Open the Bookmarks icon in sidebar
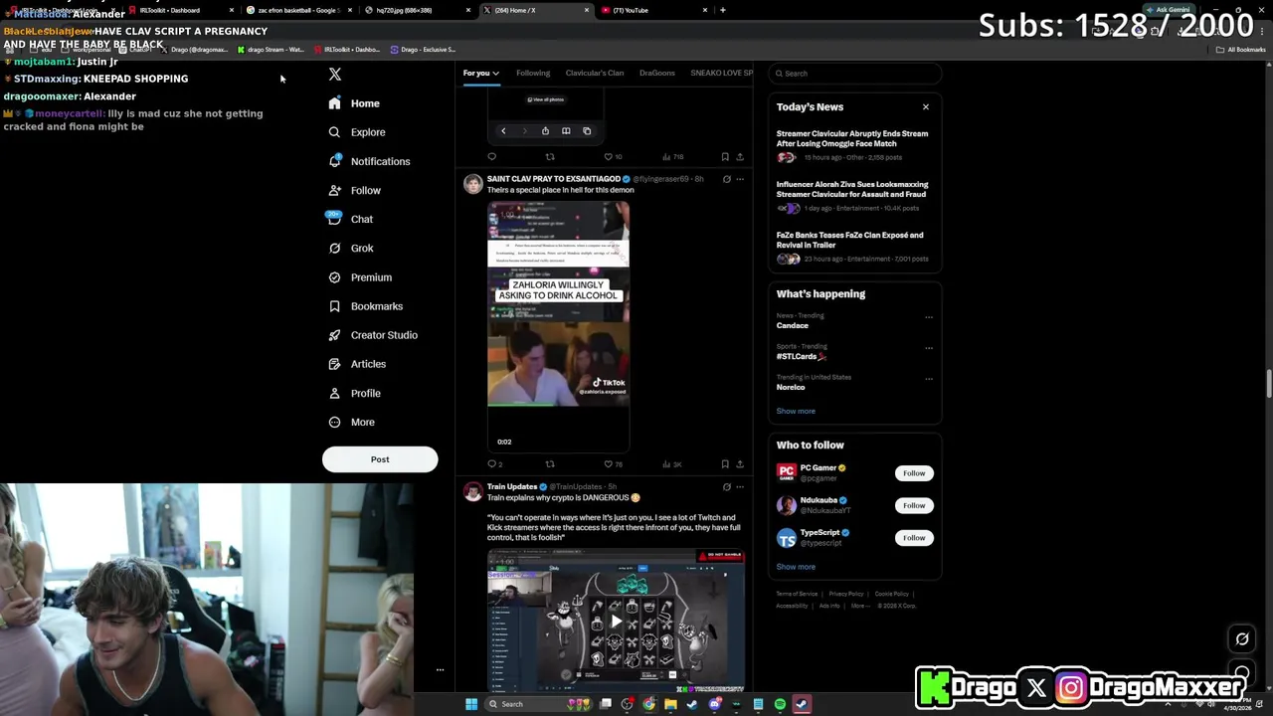Image resolution: width=1273 pixels, height=716 pixels. (x=334, y=306)
